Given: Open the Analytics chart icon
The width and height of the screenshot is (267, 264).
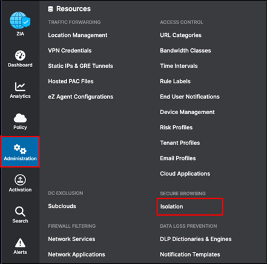Looking at the screenshot, I should (20, 86).
